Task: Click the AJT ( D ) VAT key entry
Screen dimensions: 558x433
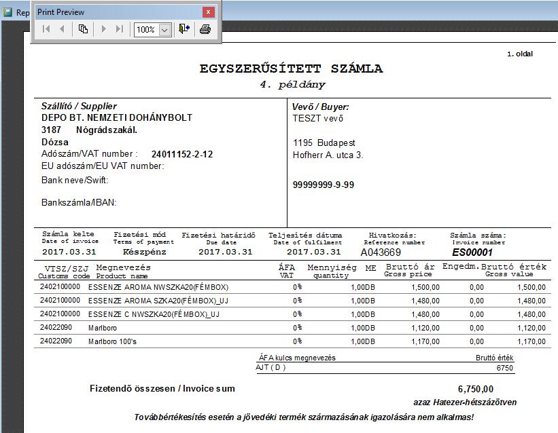Action: [271, 368]
